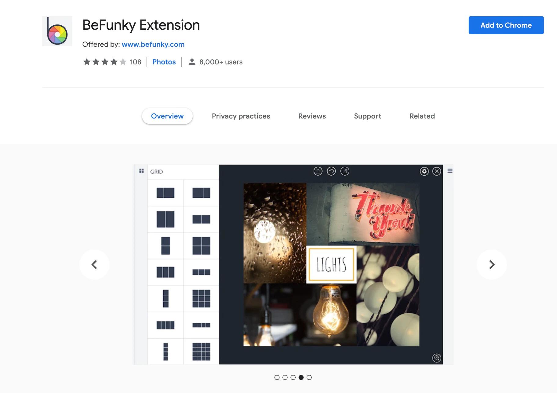Select the second carousel dot indicator

point(285,377)
